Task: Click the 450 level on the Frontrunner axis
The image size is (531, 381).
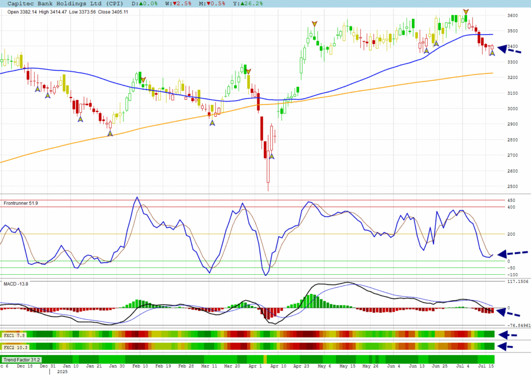Action: pyautogui.click(x=511, y=201)
